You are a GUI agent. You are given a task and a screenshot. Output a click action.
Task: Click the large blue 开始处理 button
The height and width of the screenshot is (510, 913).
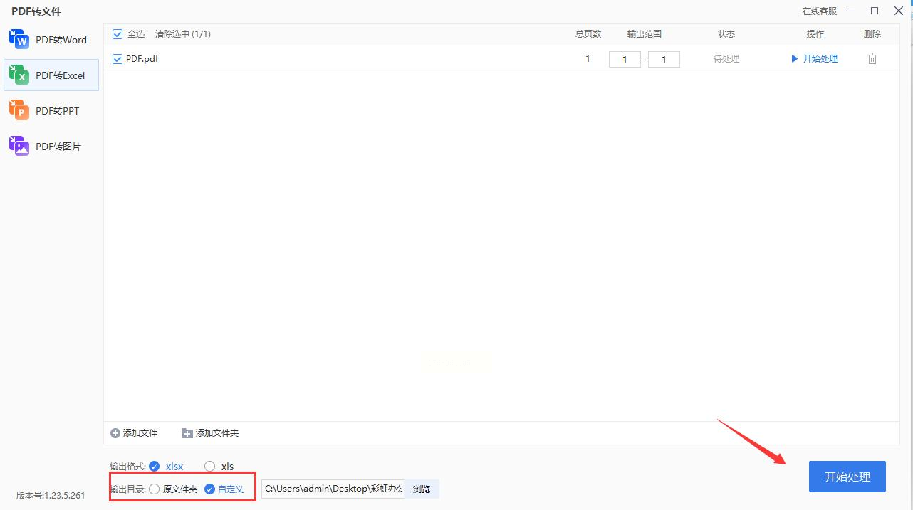(847, 477)
